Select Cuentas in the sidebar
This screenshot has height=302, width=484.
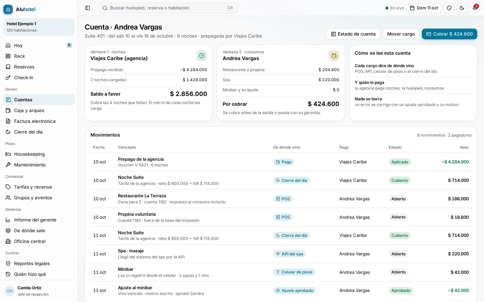click(x=39, y=100)
